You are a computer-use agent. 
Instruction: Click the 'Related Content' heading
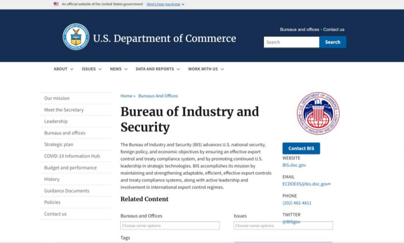click(x=144, y=199)
